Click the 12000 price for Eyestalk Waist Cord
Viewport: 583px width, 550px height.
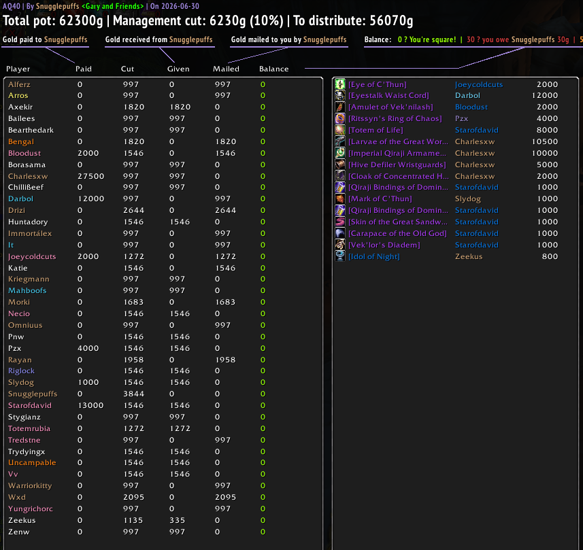pos(544,95)
